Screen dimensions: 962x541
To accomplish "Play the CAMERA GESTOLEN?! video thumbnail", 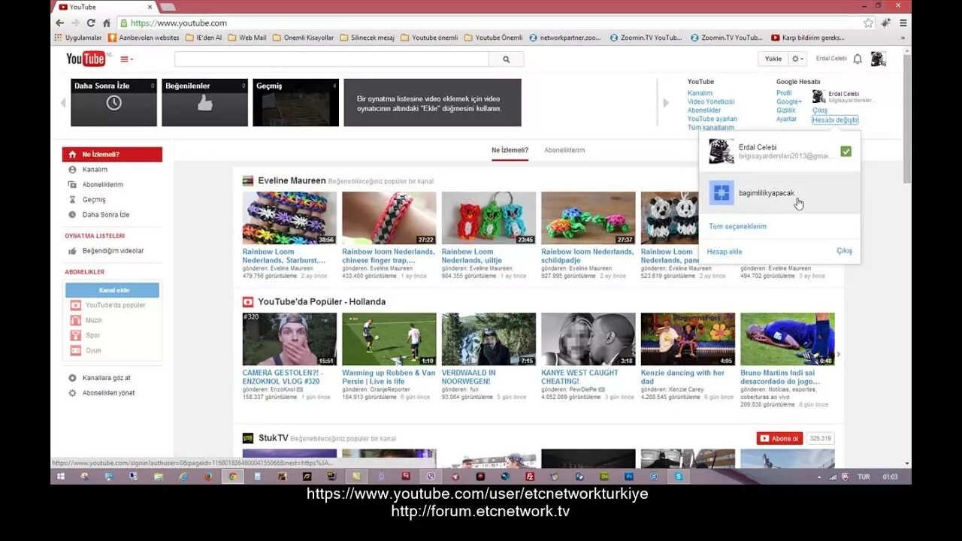I will [289, 340].
